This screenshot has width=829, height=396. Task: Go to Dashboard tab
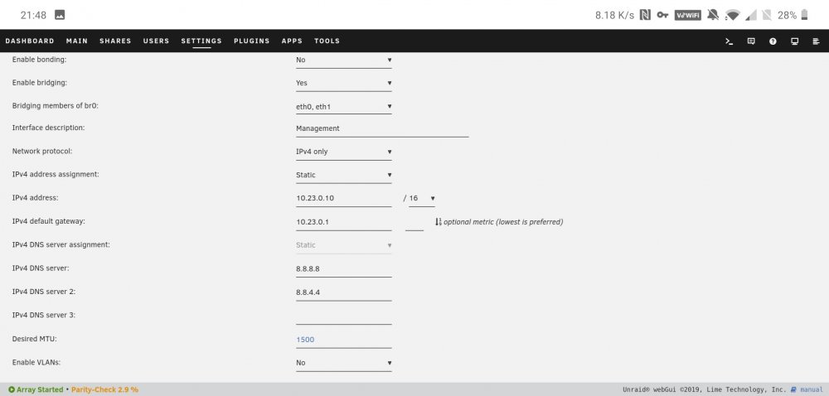click(x=30, y=41)
